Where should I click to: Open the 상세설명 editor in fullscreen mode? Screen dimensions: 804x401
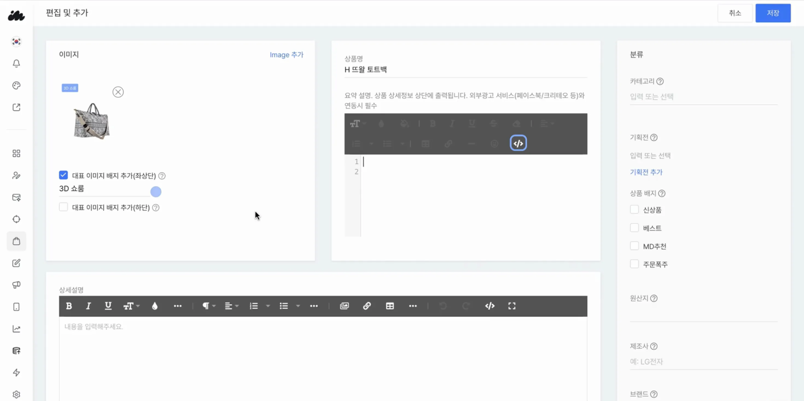coord(511,306)
